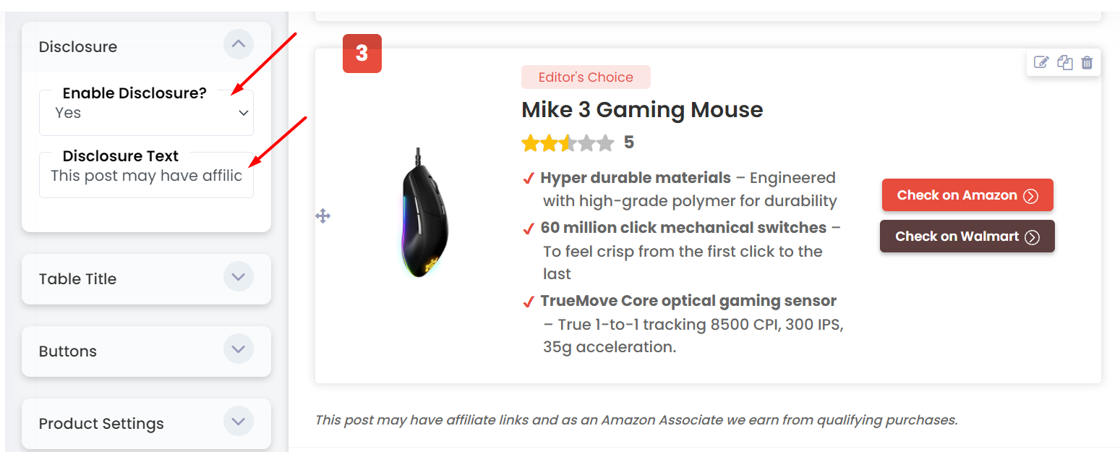Expand the Table Title section

coord(239,277)
